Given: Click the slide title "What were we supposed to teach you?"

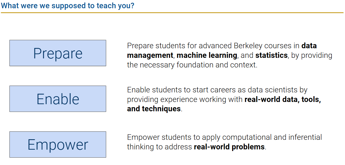Looking at the screenshot, I should [68, 6].
